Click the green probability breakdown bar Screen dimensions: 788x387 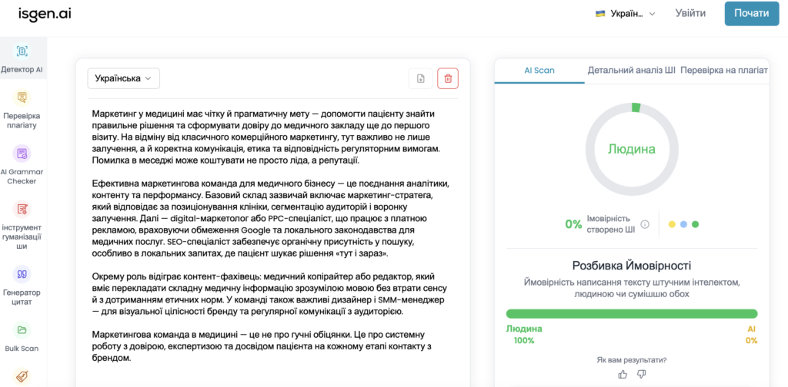pyautogui.click(x=632, y=314)
